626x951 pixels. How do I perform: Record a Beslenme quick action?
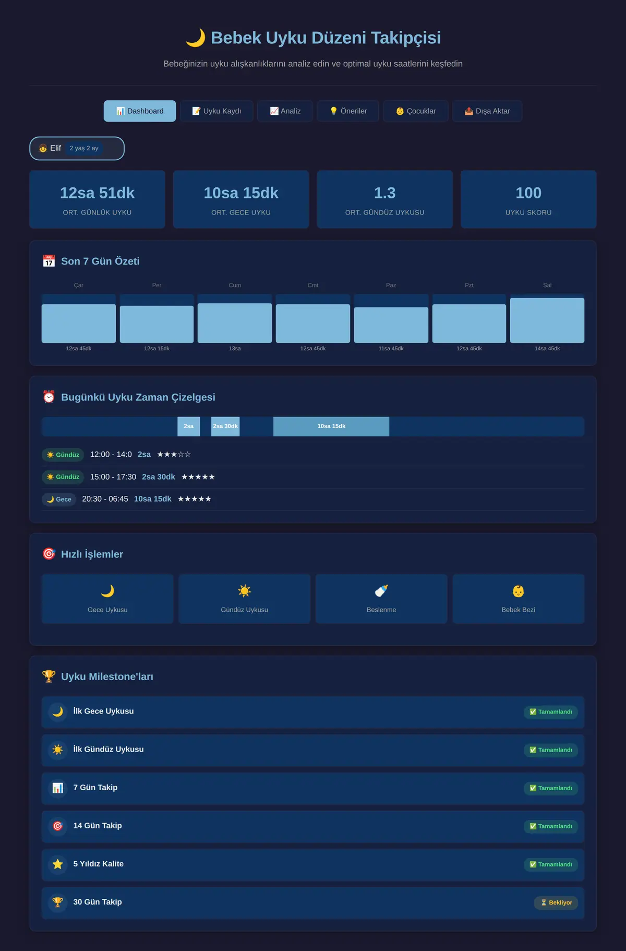pos(381,599)
